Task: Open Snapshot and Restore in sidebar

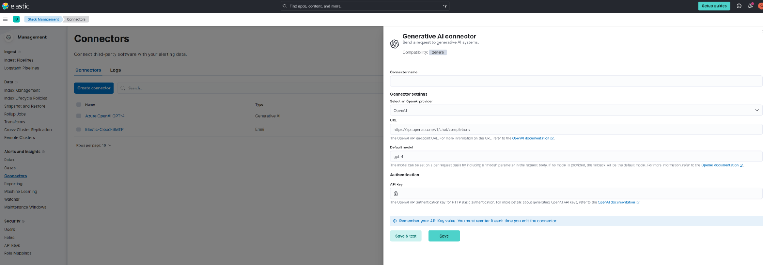Action: point(24,106)
